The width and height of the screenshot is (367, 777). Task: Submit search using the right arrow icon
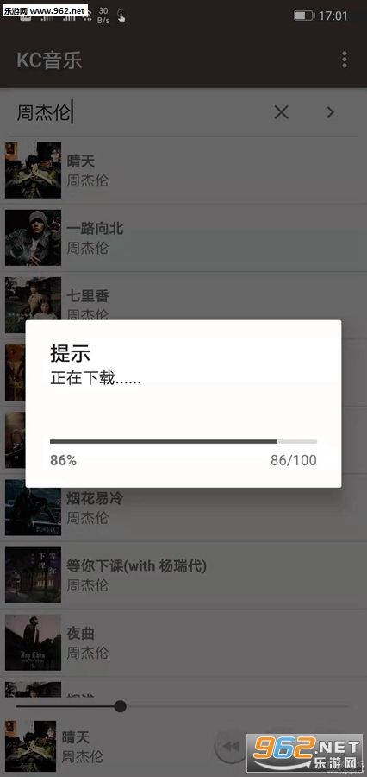[x=331, y=112]
